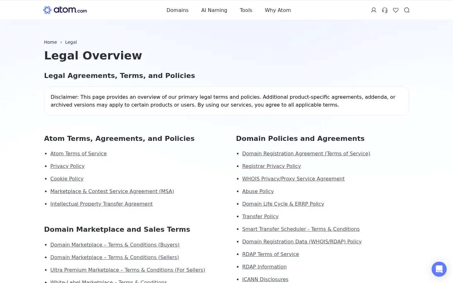This screenshot has height=283, width=453.
Task: Click Legal Agreements, Terms, and Policies heading
Action: point(120,75)
